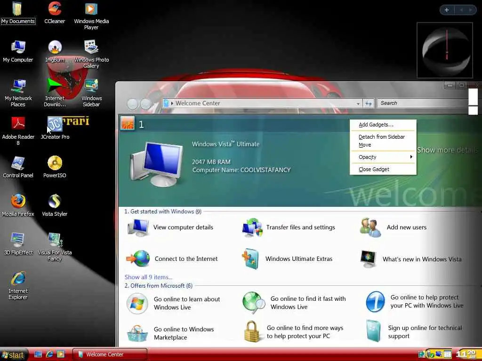Open Sign up online for technical support
This screenshot has width=482, height=361.
point(414,331)
